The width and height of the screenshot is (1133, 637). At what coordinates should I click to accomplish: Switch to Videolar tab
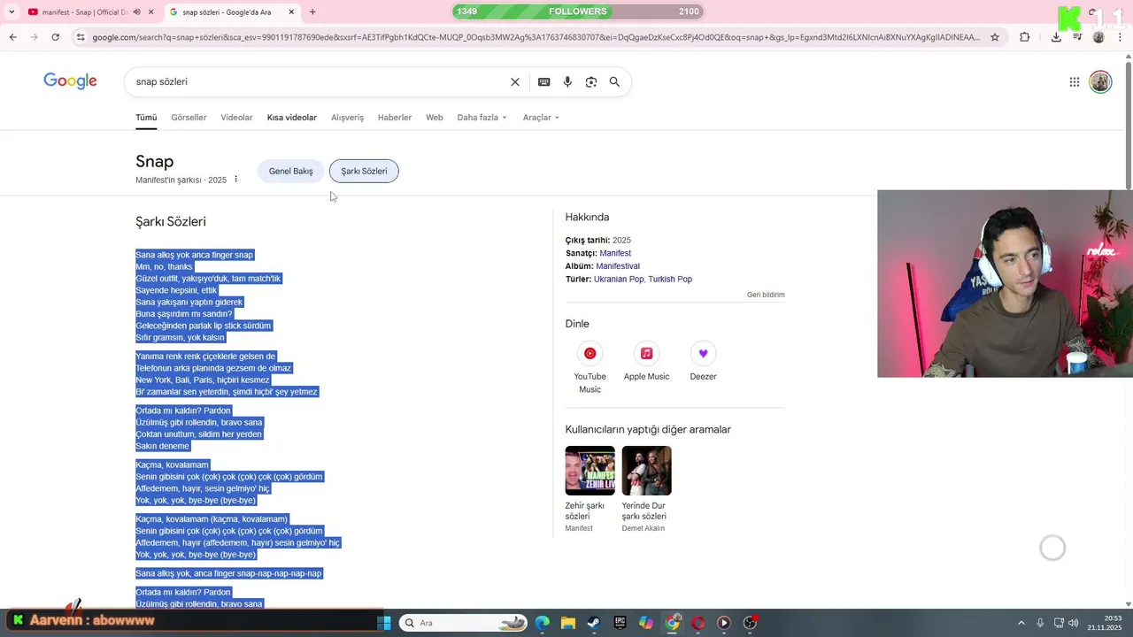coord(236,117)
